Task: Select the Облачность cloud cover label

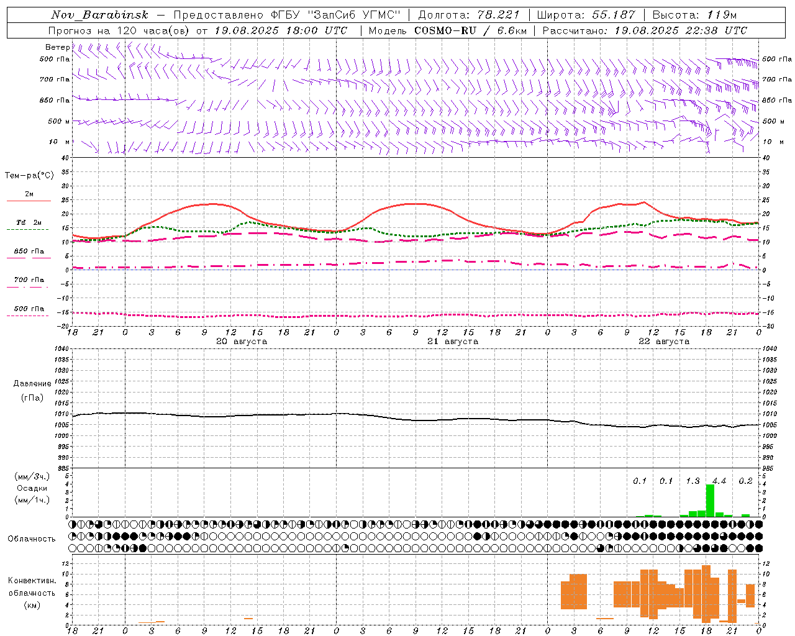Action: coord(32,539)
